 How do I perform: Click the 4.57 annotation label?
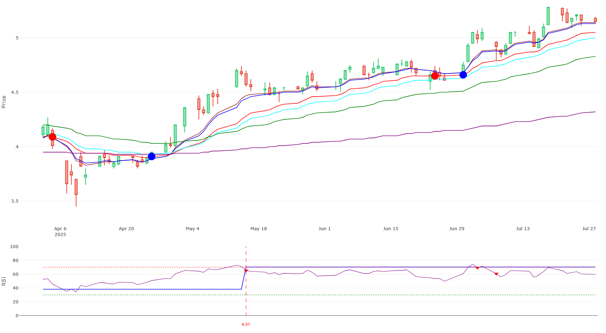pyautogui.click(x=246, y=324)
